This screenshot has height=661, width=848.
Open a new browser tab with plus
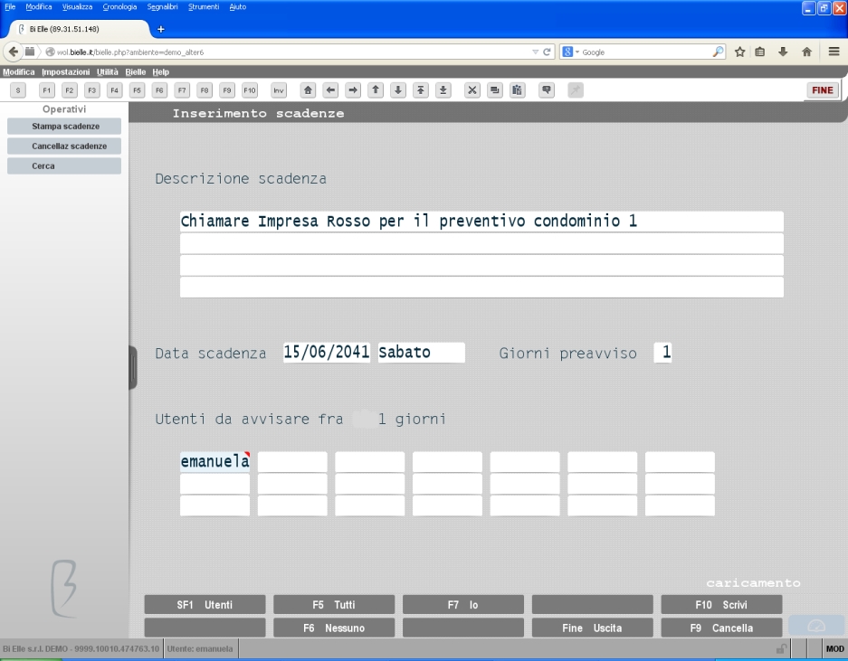pyautogui.click(x=160, y=29)
